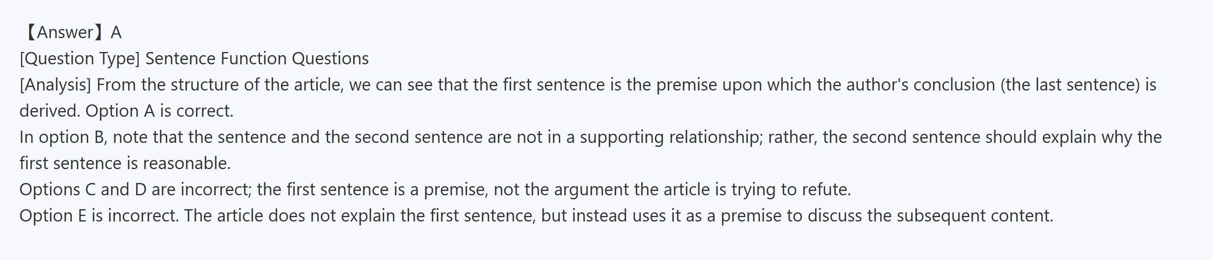Click "Sentence Function Questions" text
The width and height of the screenshot is (1213, 260).
[x=257, y=59]
